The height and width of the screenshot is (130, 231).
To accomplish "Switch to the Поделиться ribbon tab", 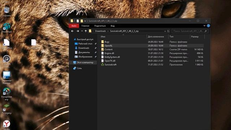I will [x=100, y=26].
